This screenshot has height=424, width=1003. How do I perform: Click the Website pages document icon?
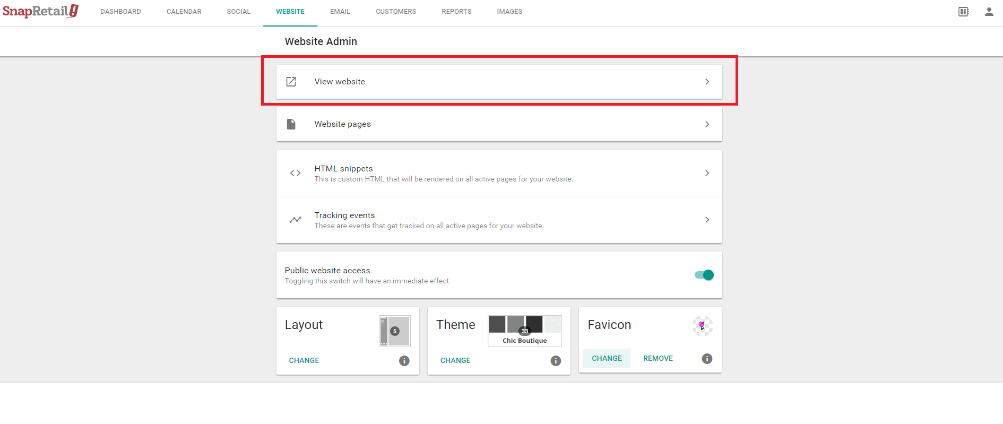click(291, 124)
